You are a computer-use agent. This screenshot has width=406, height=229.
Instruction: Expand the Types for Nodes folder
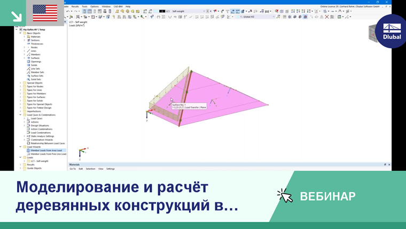coord(20,87)
